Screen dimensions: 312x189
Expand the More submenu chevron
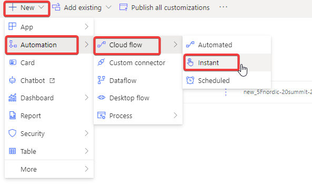[x=86, y=169]
